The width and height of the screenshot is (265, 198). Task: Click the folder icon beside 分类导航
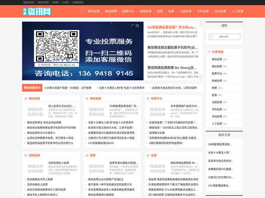209,52
